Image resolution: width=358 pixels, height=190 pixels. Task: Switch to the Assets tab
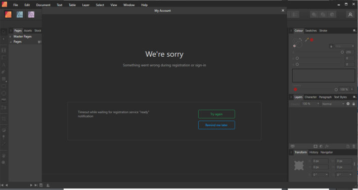click(28, 30)
